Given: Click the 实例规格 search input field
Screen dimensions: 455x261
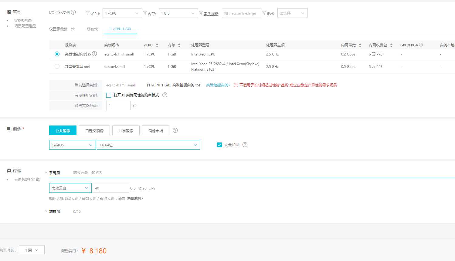Looking at the screenshot, I should click(x=242, y=13).
